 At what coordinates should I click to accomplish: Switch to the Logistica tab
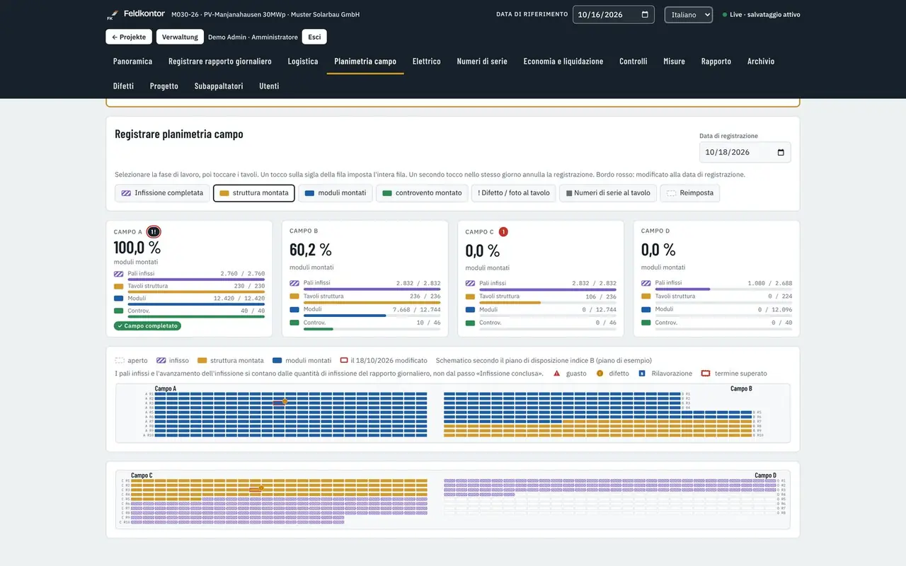point(303,62)
